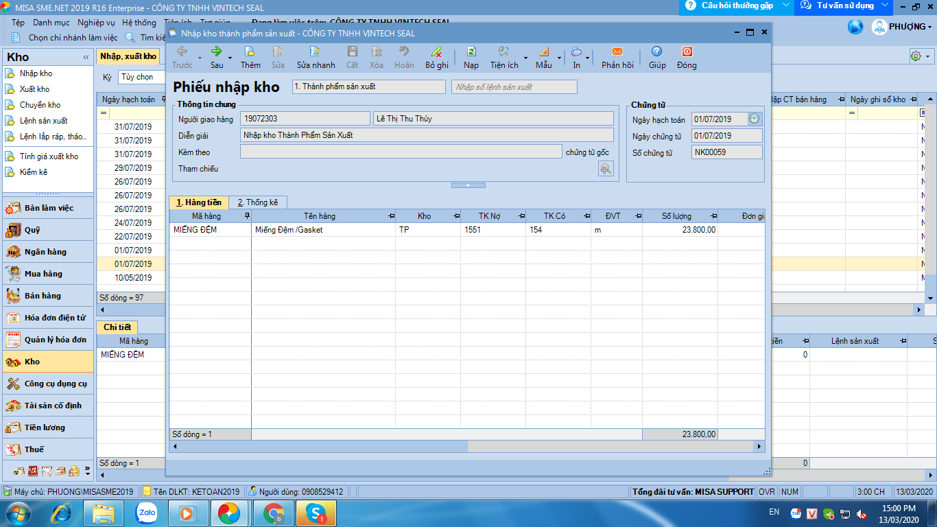Viewport: 937px width, 527px height.
Task: Click the Diễn giải description field
Action: coord(427,135)
